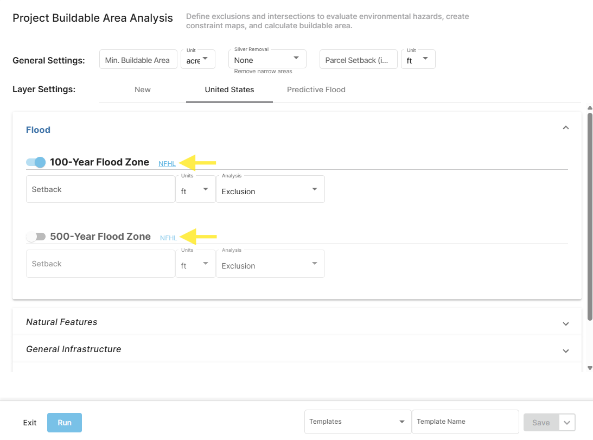593x440 pixels.
Task: Enable the 500-Year Flood Zone layer
Action: coord(35,237)
